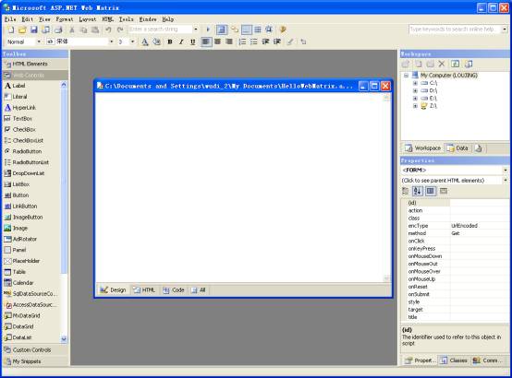Click the Save file toolbar icon
This screenshot has width=512, height=378.
coord(33,30)
